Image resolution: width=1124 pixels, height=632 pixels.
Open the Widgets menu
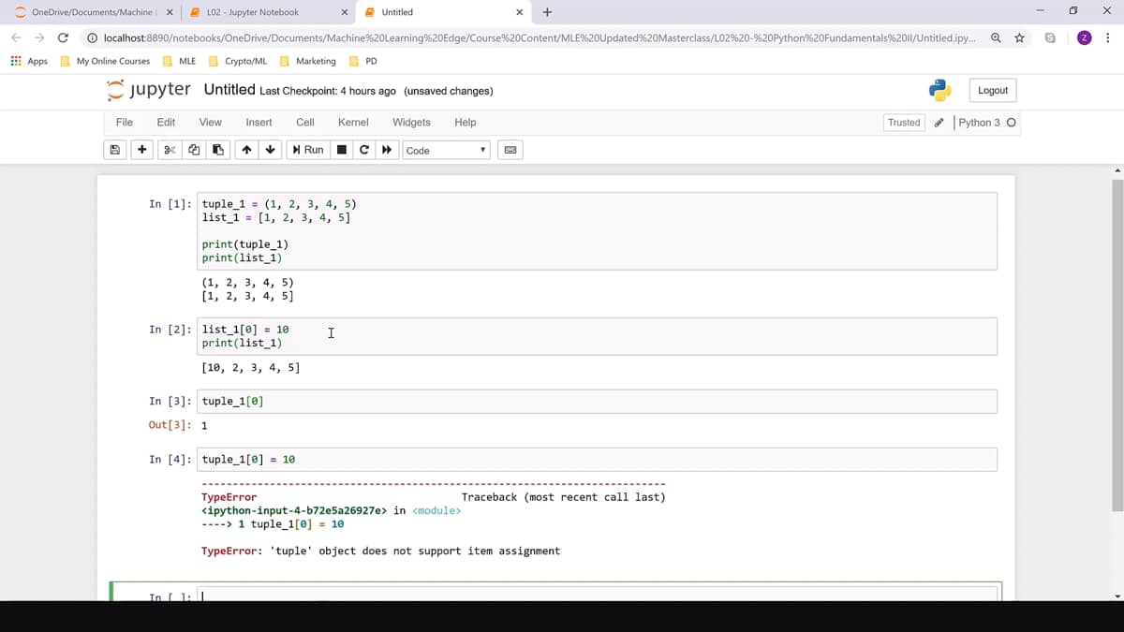click(x=411, y=123)
